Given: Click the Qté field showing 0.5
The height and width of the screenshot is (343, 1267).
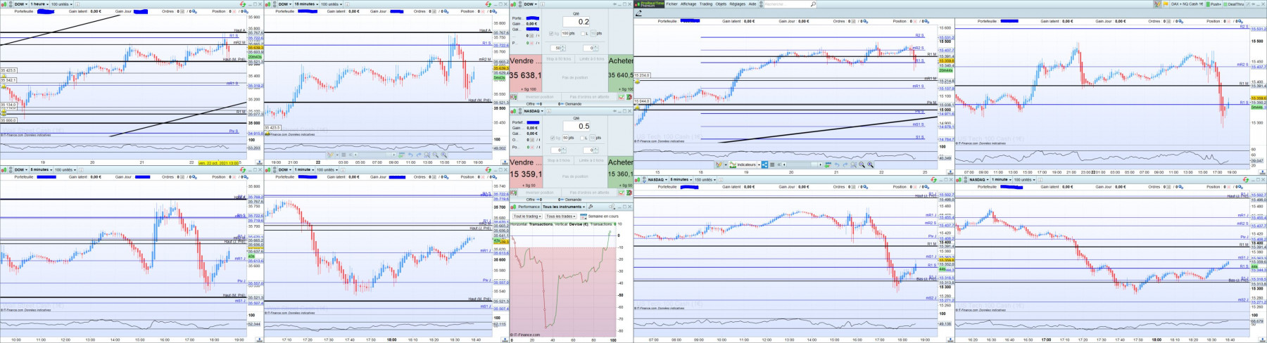Looking at the screenshot, I should point(576,127).
